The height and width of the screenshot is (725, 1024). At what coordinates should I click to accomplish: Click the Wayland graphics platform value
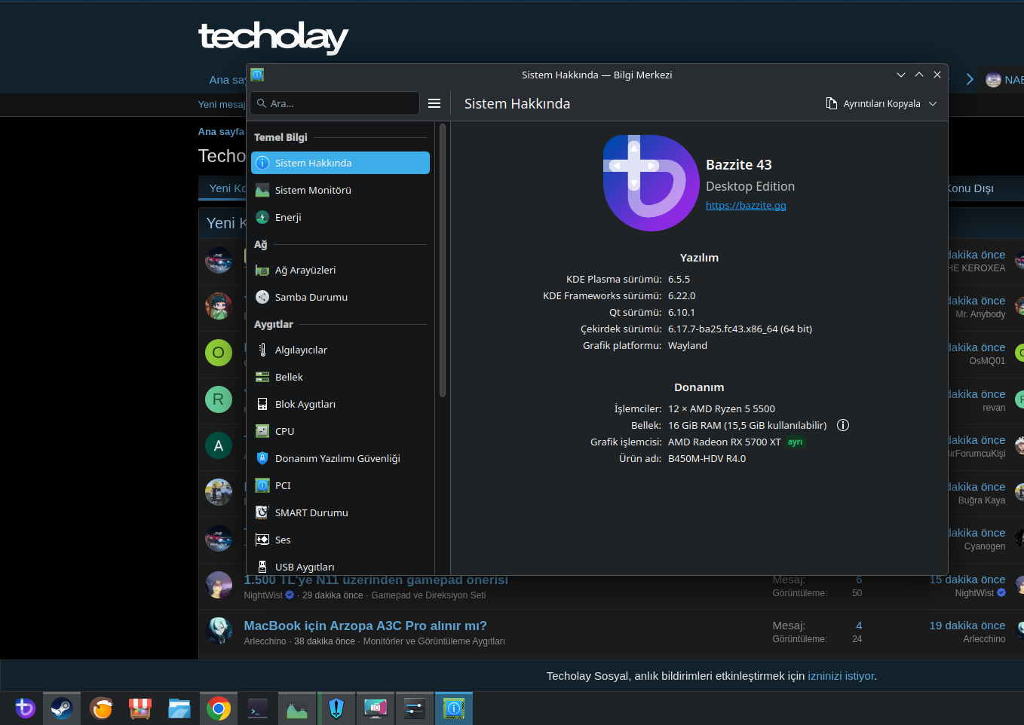688,345
